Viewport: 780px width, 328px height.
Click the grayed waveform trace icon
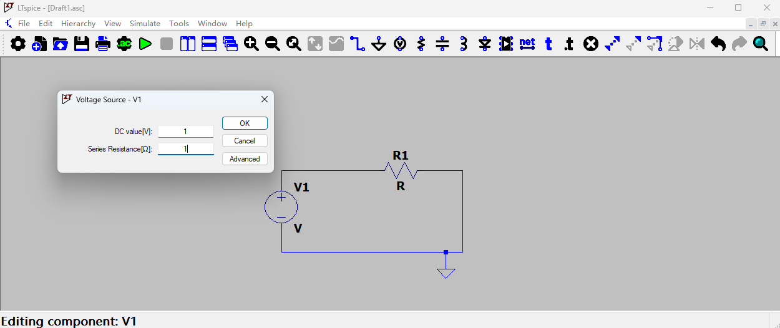click(x=336, y=44)
